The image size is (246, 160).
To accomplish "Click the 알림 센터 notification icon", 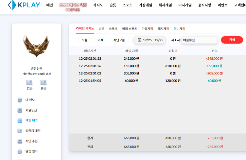I will [x=20, y=152].
